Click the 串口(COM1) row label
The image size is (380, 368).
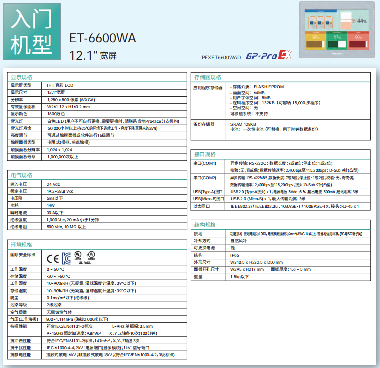click(205, 163)
